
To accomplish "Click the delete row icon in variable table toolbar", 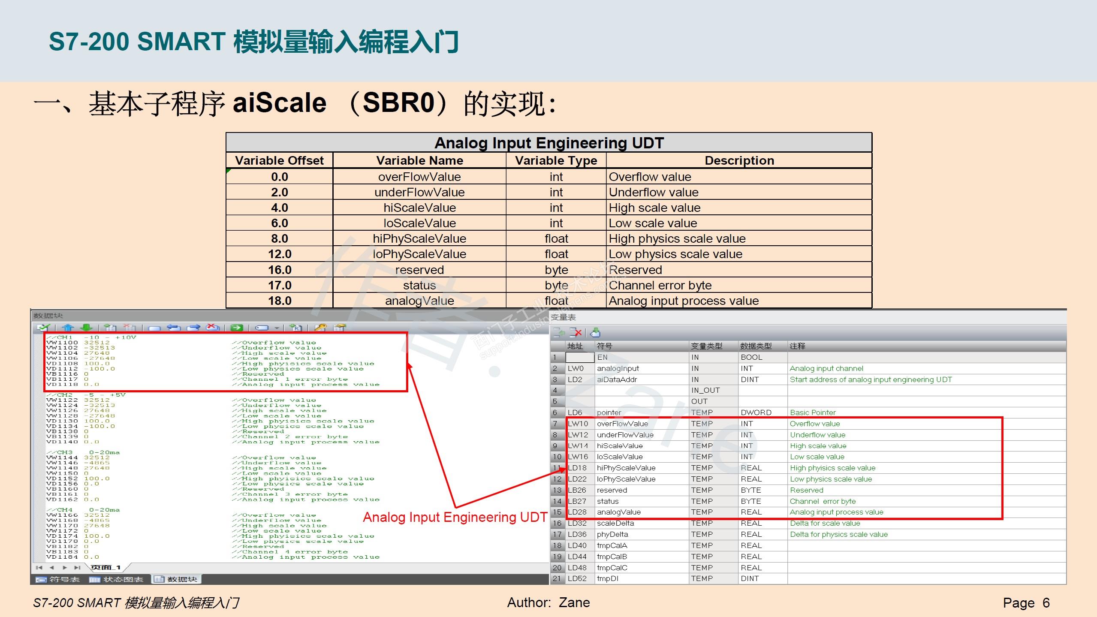I will point(576,333).
